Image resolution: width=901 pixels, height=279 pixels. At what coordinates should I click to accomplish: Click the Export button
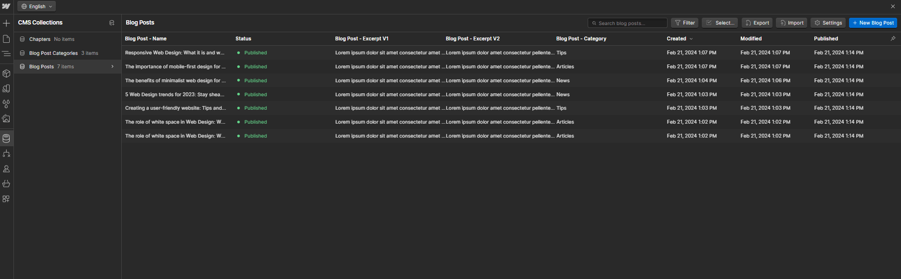click(757, 23)
